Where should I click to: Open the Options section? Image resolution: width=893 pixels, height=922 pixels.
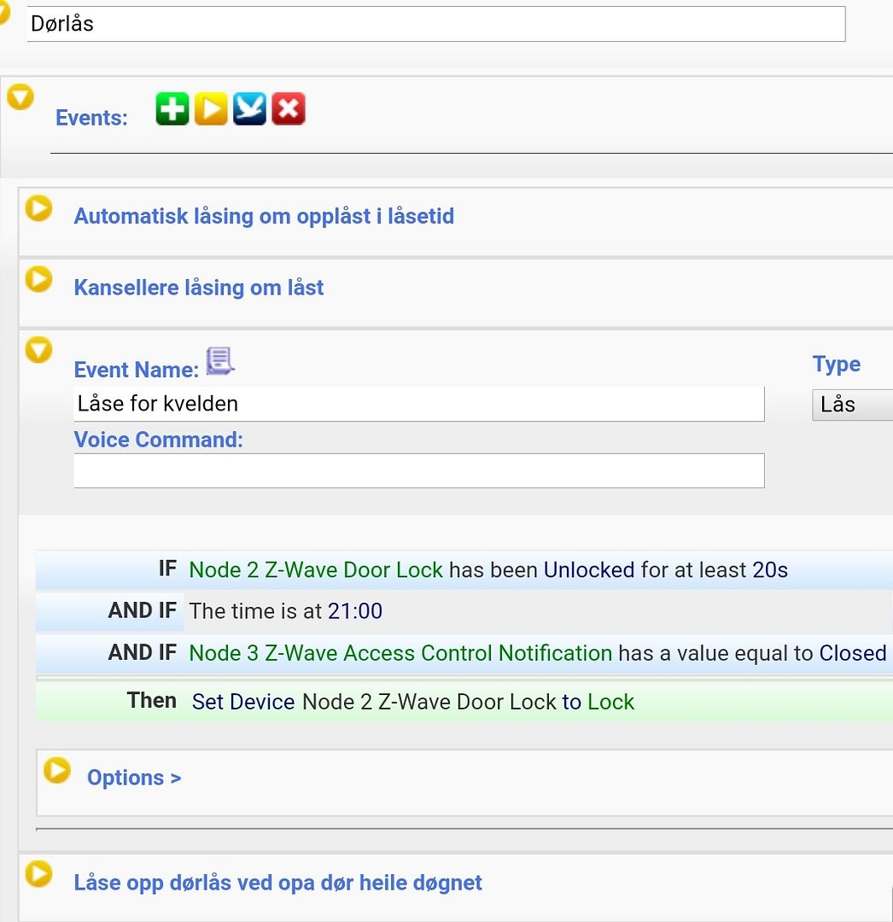point(56,769)
